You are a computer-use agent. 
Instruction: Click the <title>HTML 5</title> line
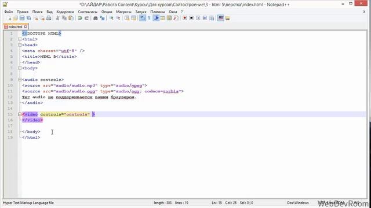tap(49, 57)
